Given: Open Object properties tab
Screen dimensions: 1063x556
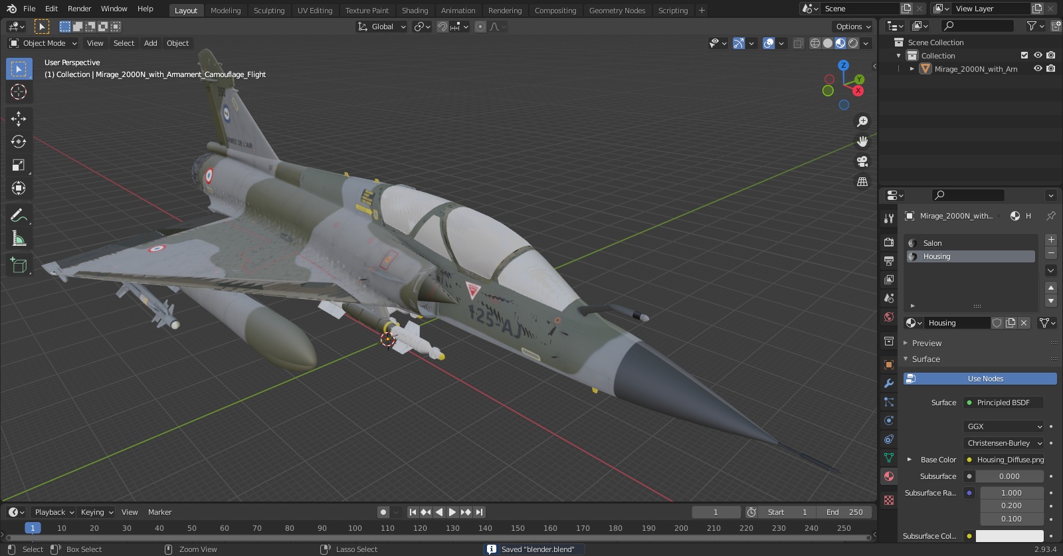Looking at the screenshot, I should (x=889, y=365).
